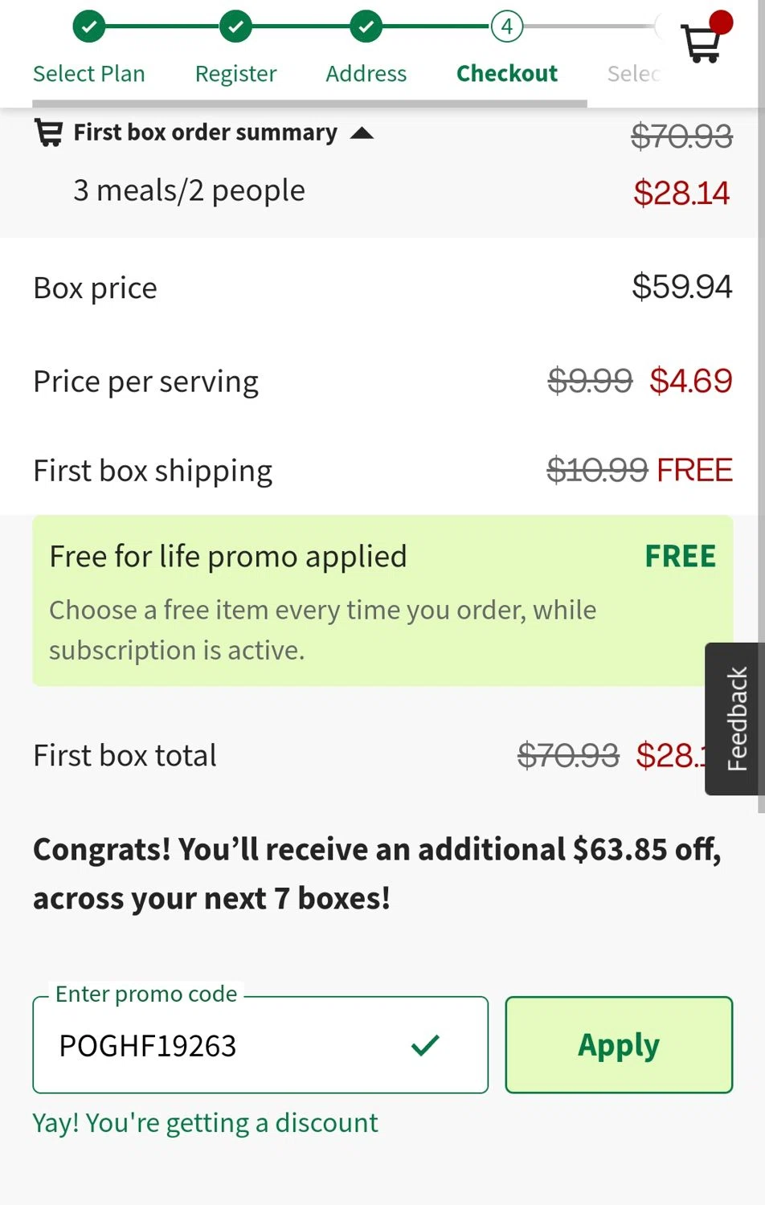765x1205 pixels.
Task: Click the Select Plan checkmark step circle
Action: 89,27
